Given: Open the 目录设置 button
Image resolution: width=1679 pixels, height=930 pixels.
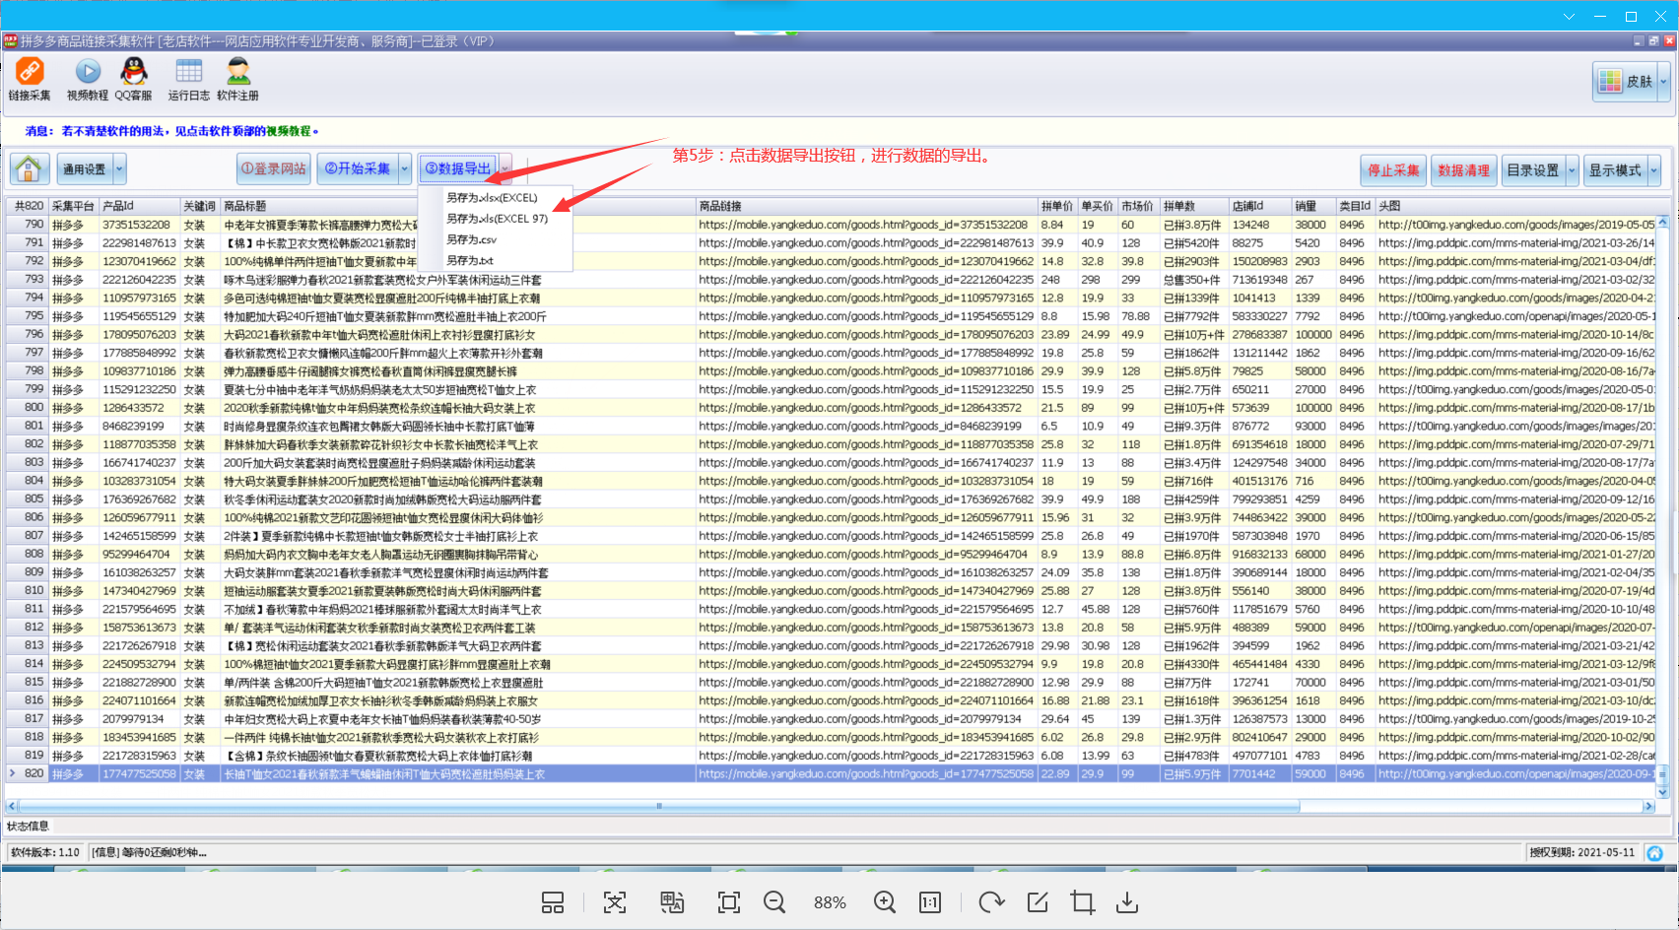Looking at the screenshot, I should pyautogui.click(x=1533, y=169).
